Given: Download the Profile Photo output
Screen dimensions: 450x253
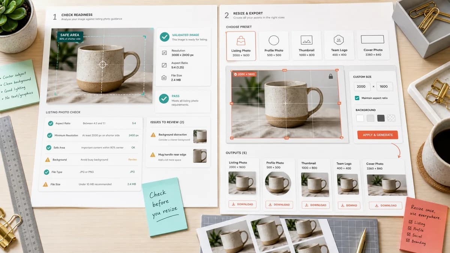Looking at the screenshot, I should [x=279, y=205].
